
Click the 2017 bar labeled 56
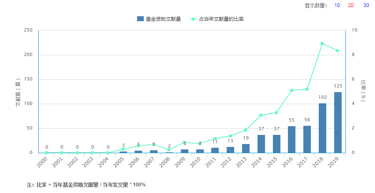click(x=307, y=139)
